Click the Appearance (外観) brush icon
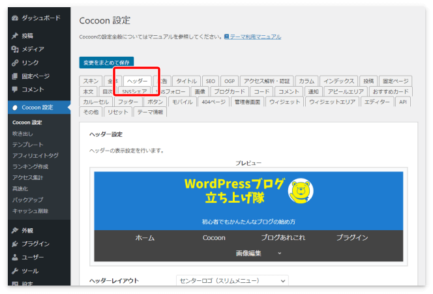This screenshot has height=294, width=433. click(15, 231)
